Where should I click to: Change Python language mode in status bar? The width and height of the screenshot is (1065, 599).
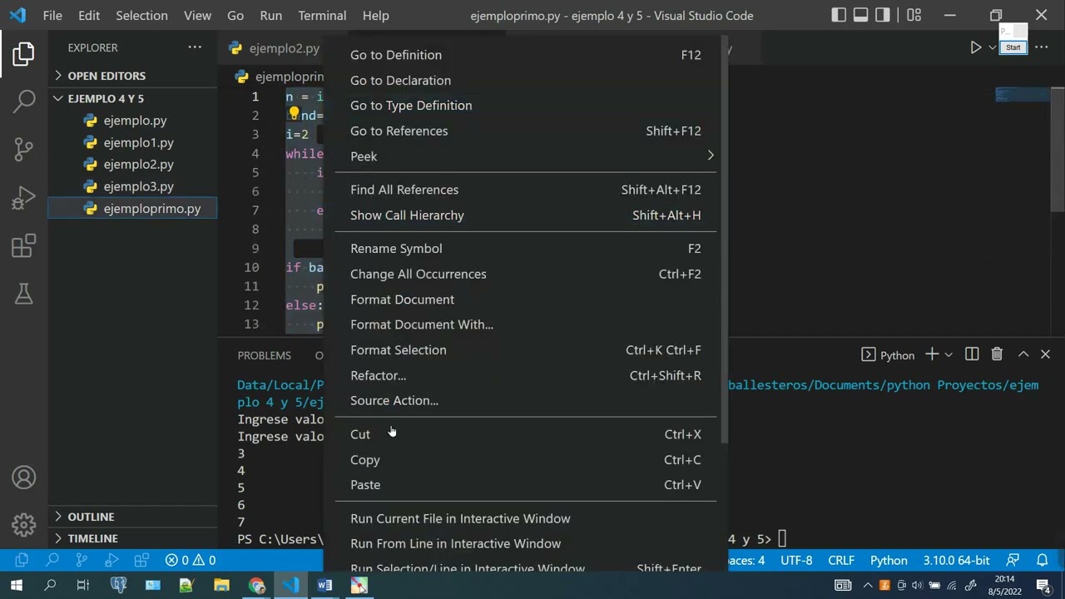click(x=889, y=560)
